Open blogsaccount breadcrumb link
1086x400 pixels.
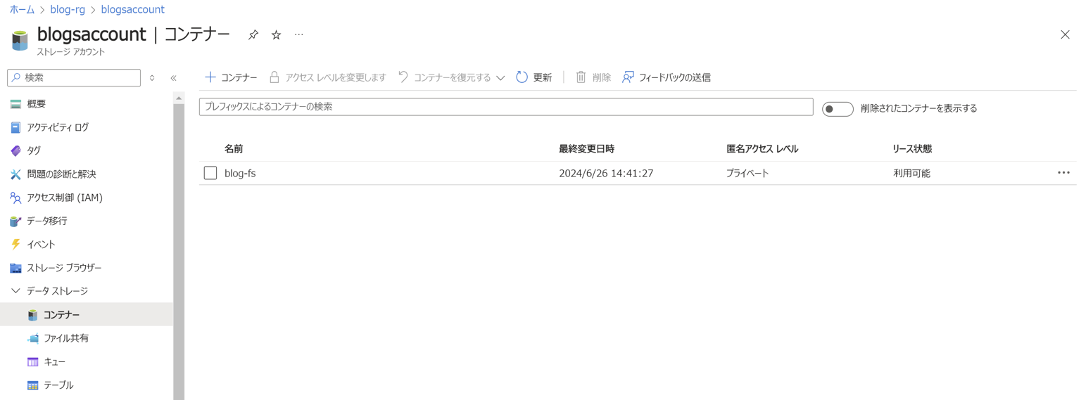coord(132,10)
